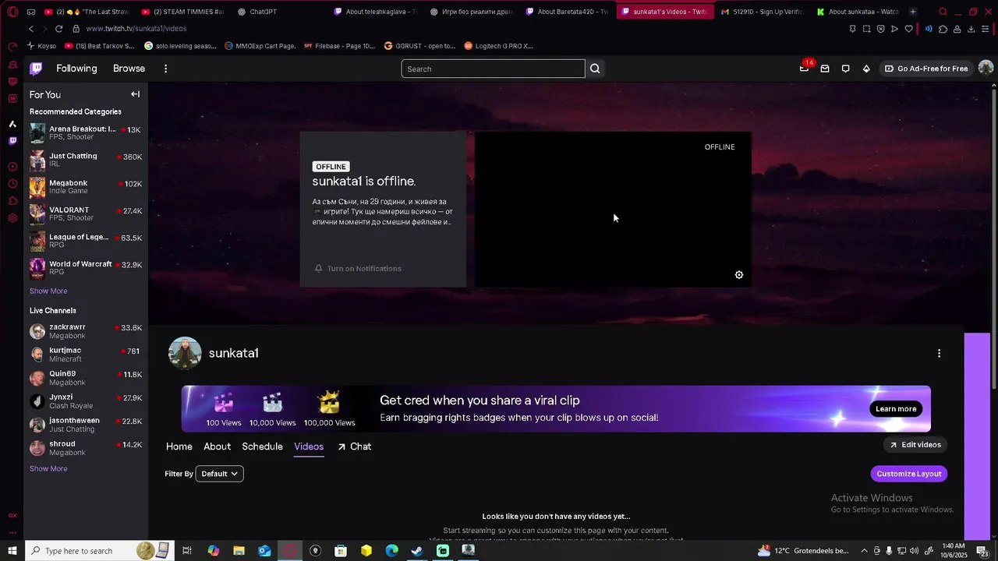This screenshot has width=998, height=561.
Task: Open the user avatar menu
Action: 986,69
